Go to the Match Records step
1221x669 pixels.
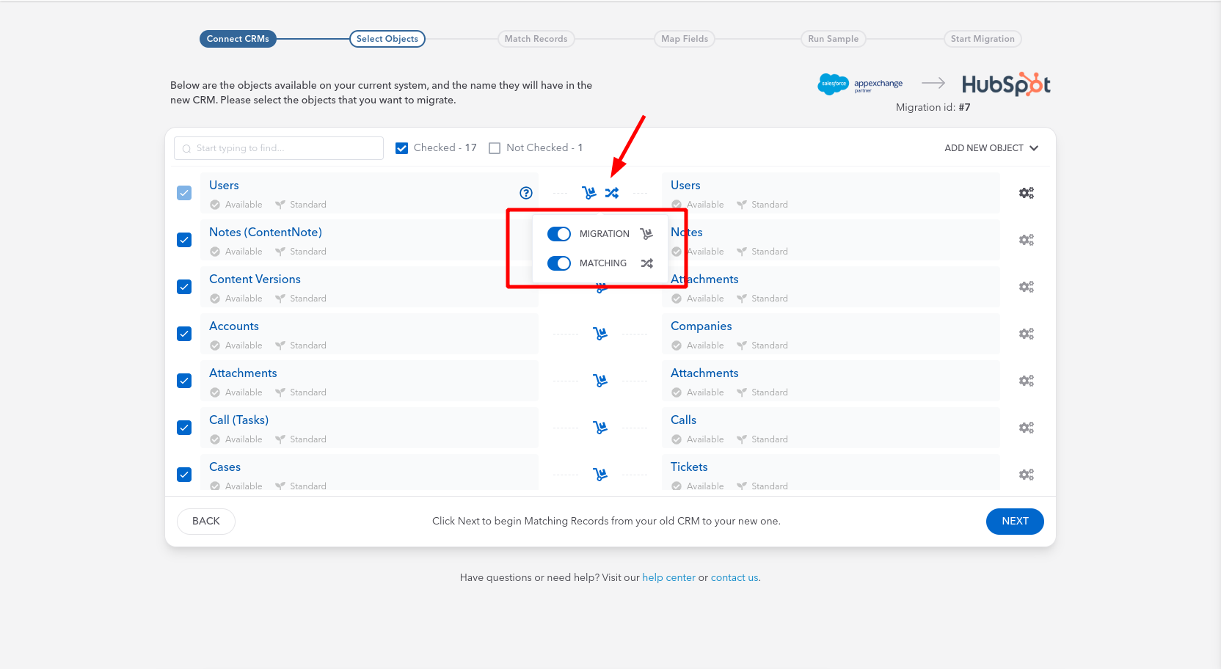point(536,39)
